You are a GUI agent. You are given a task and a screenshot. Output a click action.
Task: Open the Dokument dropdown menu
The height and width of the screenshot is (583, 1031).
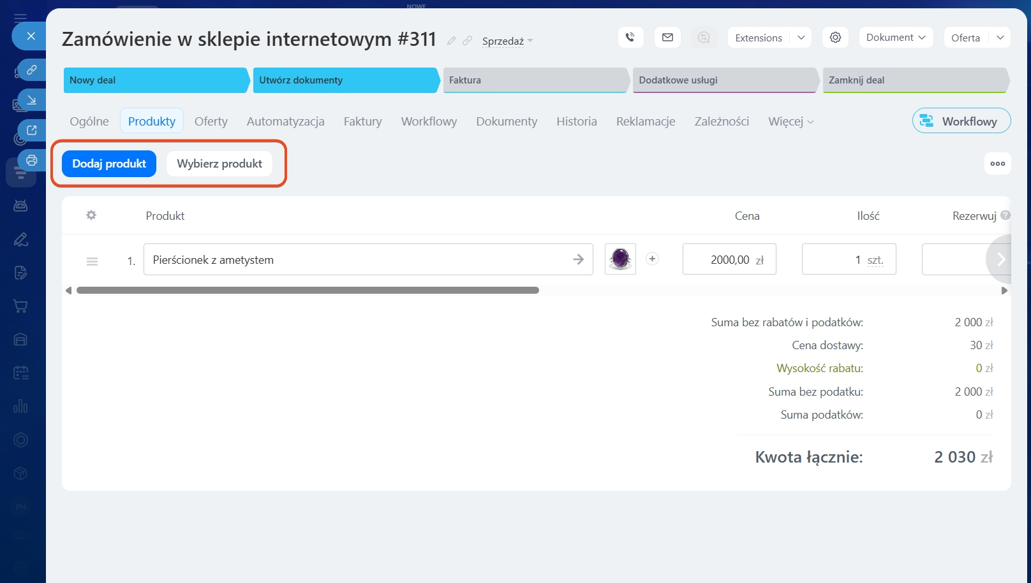895,38
